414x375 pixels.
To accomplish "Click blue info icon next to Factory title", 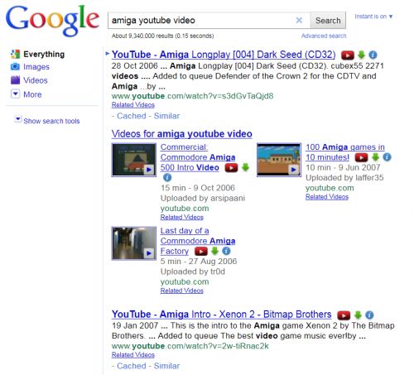I will (x=226, y=251).
